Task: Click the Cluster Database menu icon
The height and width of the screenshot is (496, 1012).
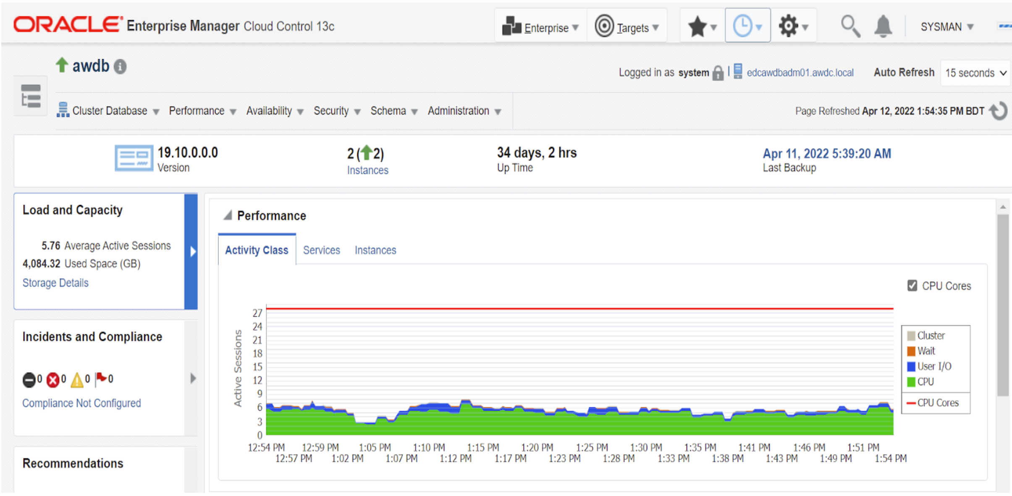Action: 63,110
